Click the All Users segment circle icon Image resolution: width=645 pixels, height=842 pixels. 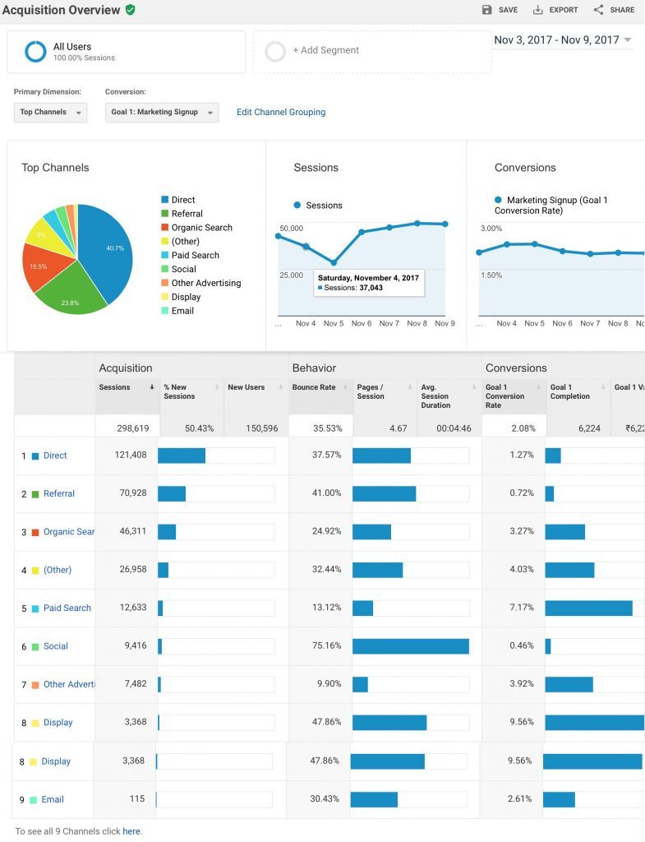click(x=35, y=52)
